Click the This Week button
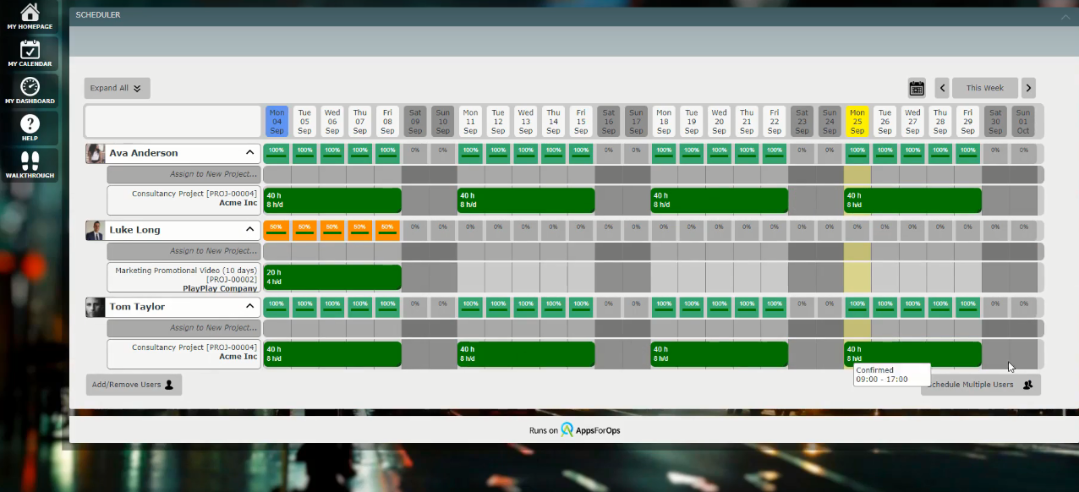The height and width of the screenshot is (492, 1079). [984, 88]
